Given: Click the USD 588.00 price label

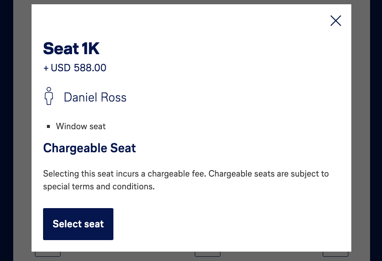Looking at the screenshot, I should pyautogui.click(x=75, y=68).
